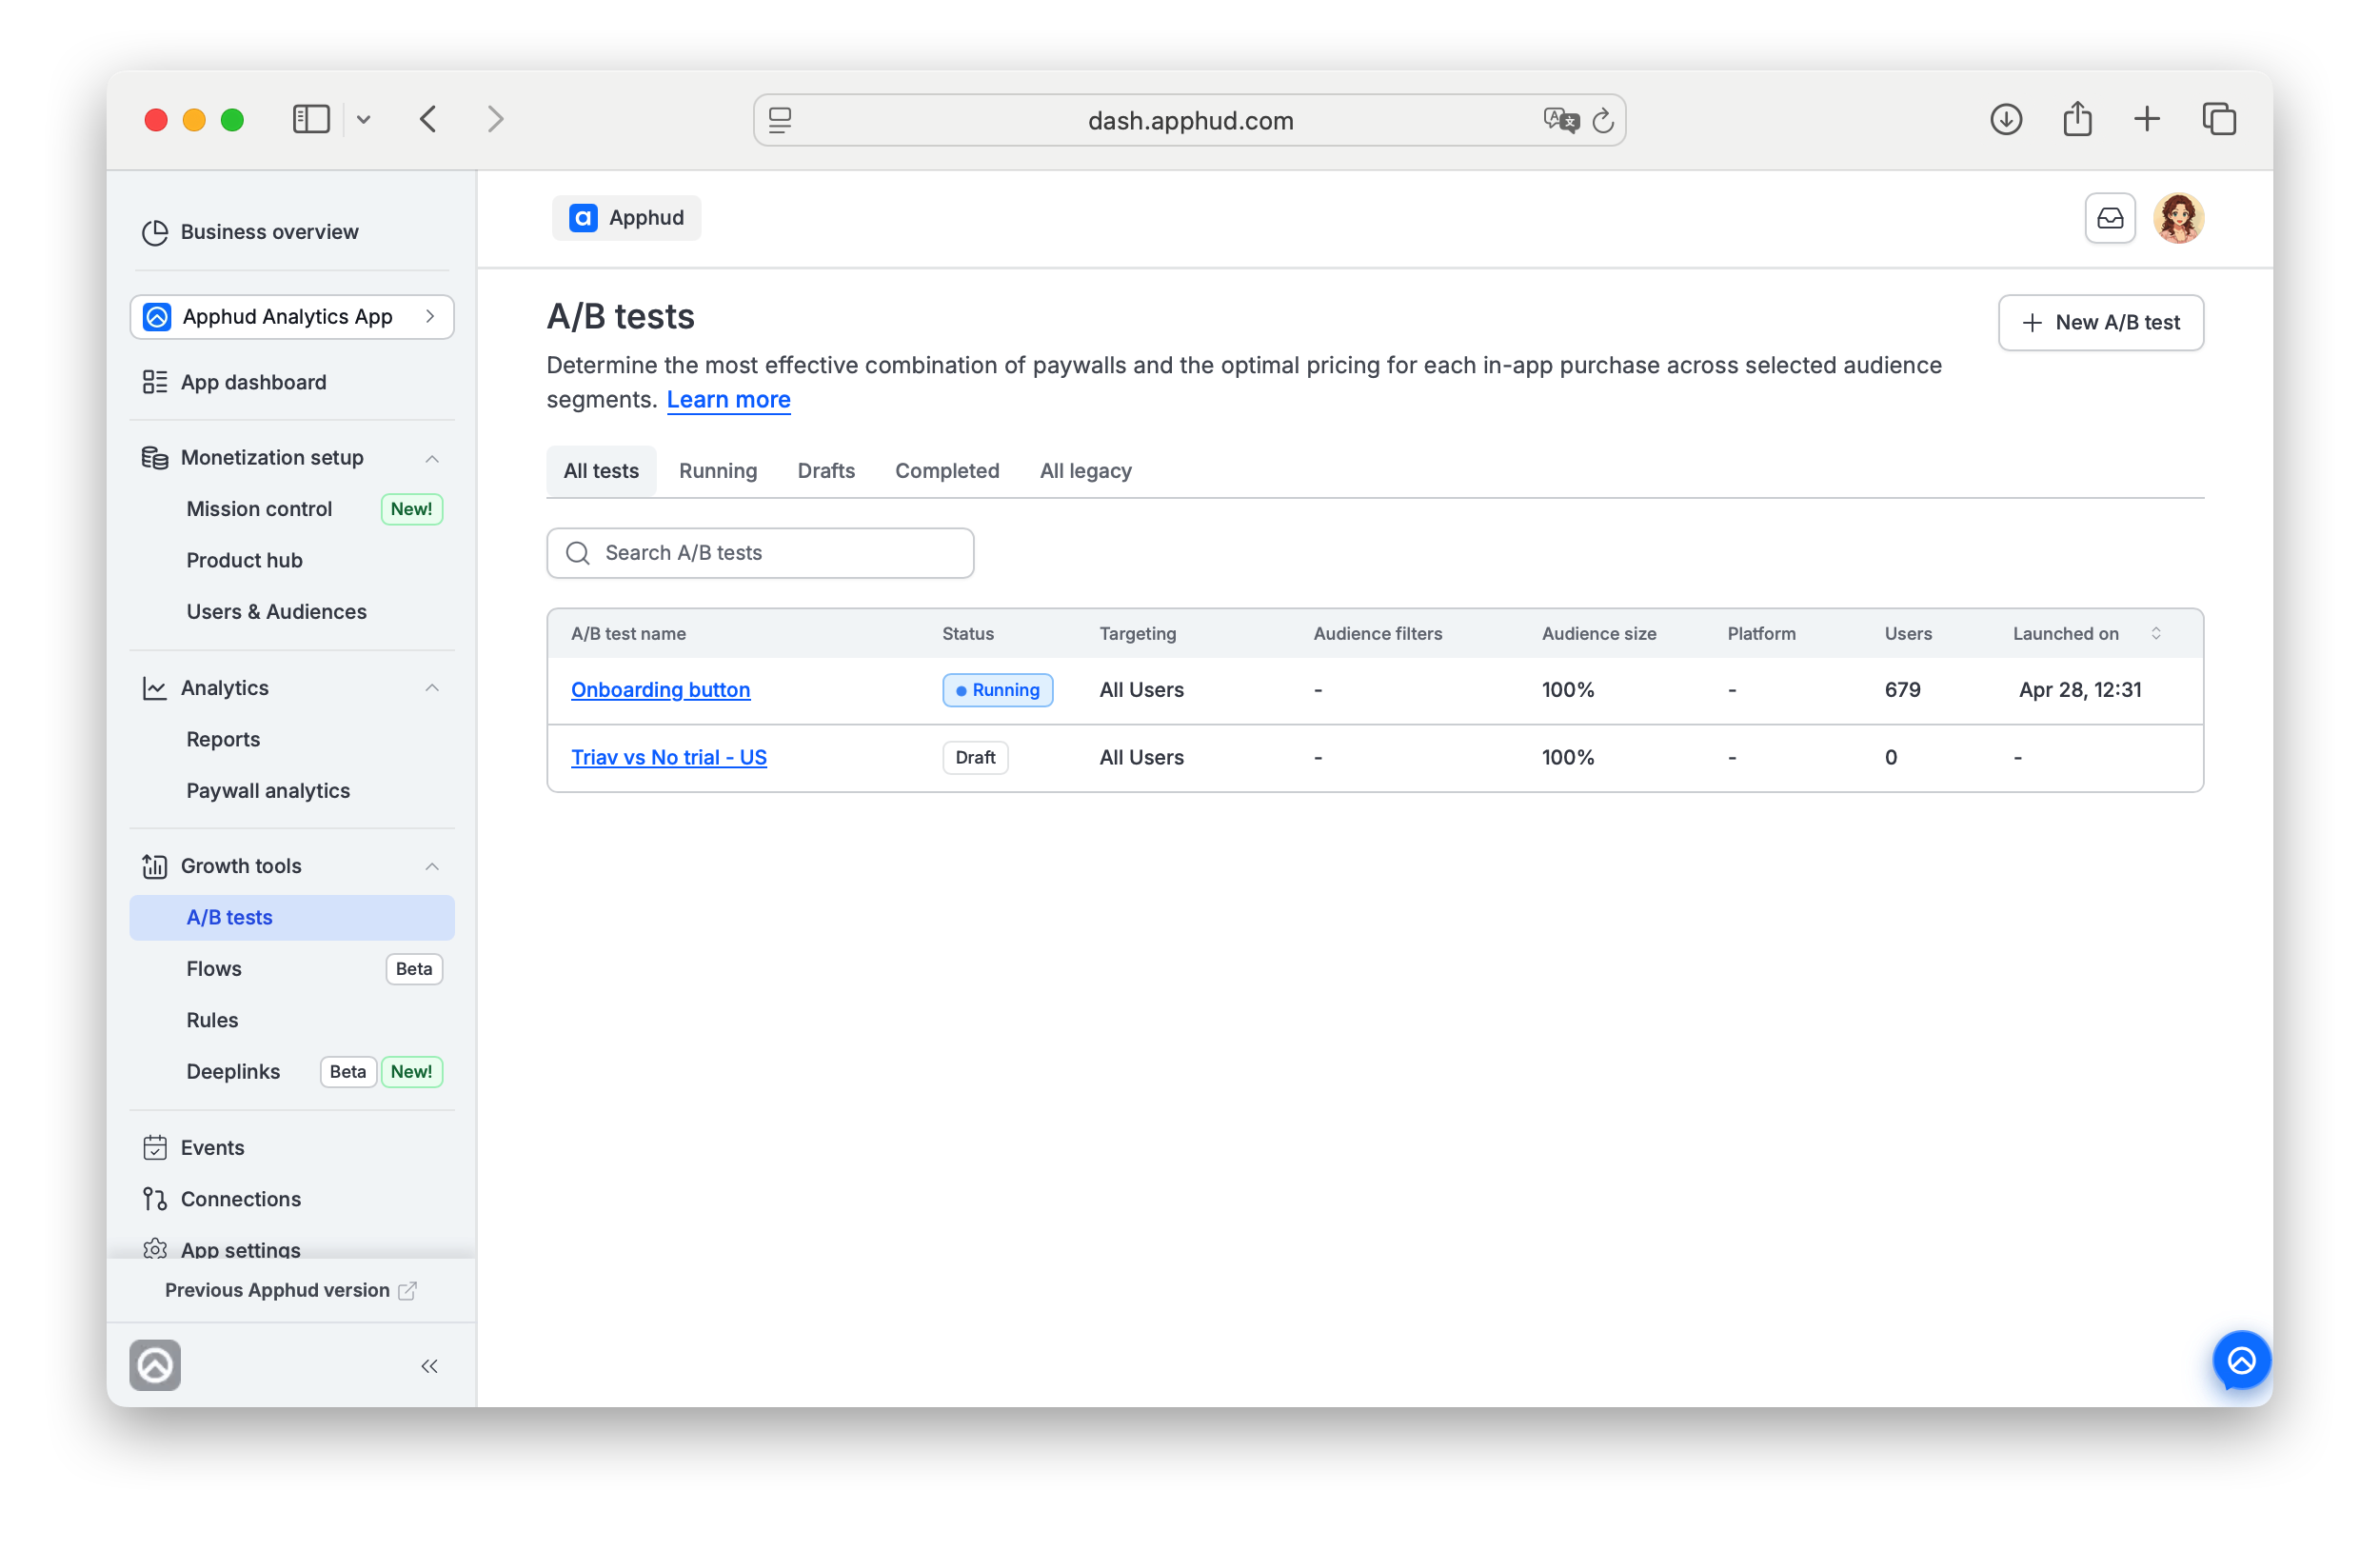Reload the page with the refresh icon
The height and width of the screenshot is (1550, 2380).
pyautogui.click(x=1603, y=121)
